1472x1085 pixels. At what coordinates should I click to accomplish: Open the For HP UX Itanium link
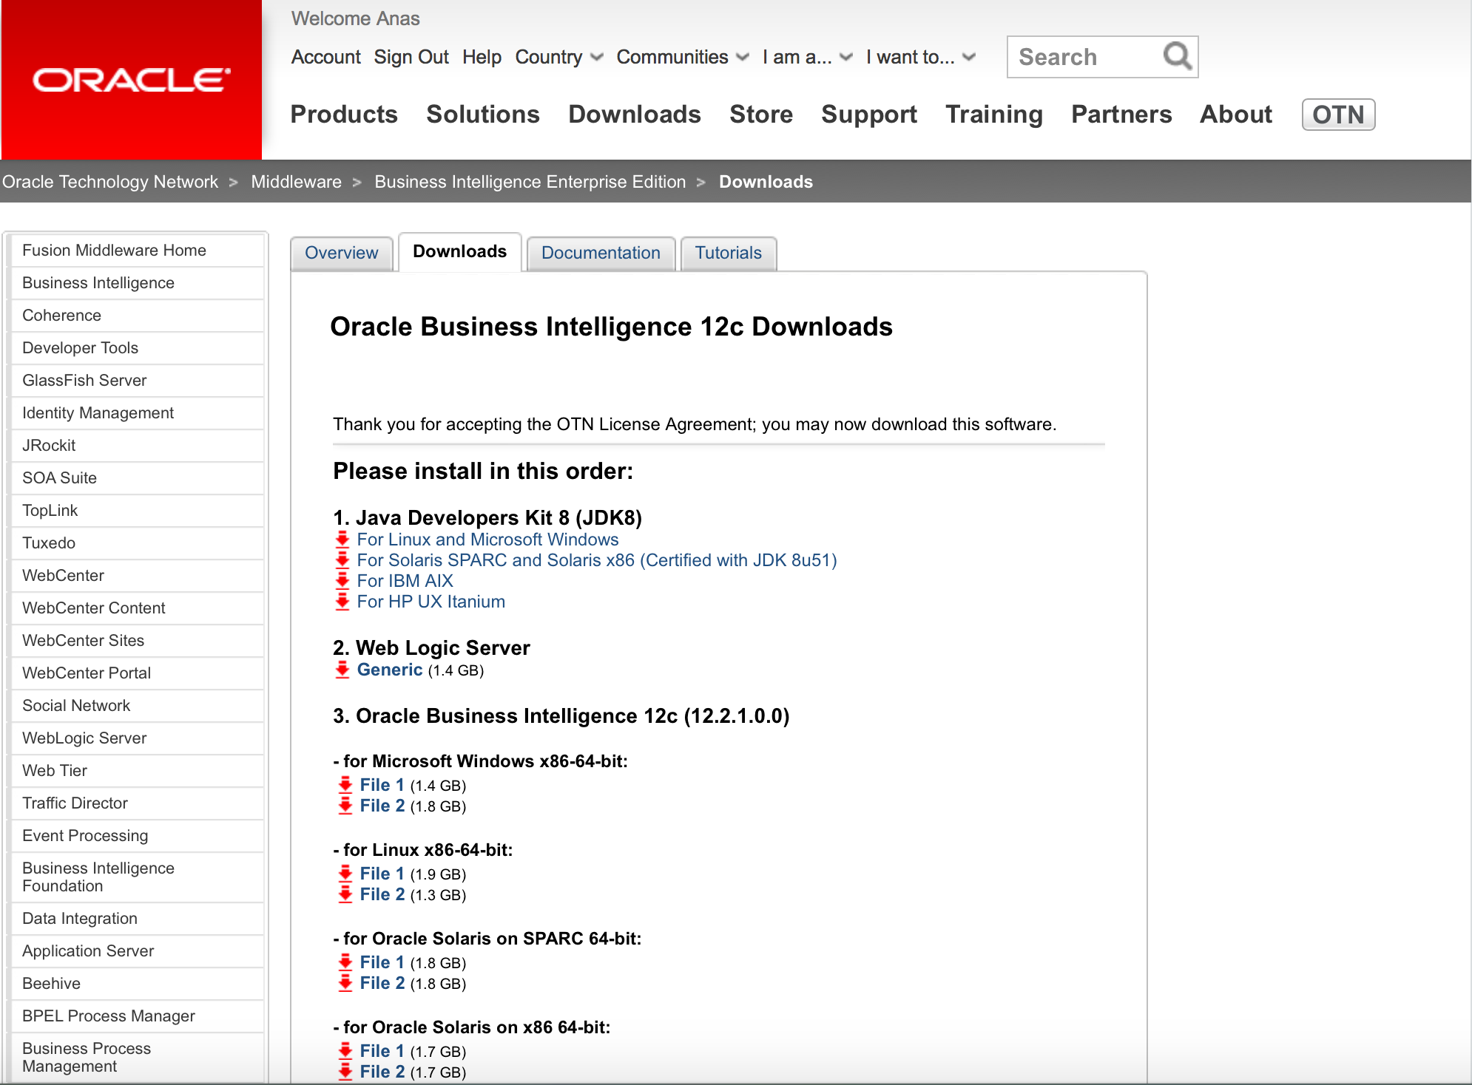click(431, 602)
